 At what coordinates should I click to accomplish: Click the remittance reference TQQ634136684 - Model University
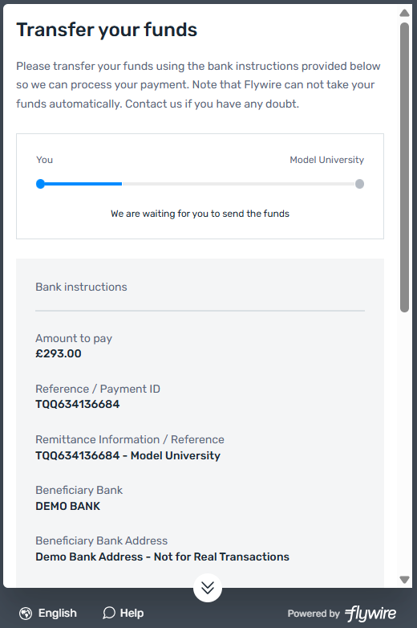(128, 456)
